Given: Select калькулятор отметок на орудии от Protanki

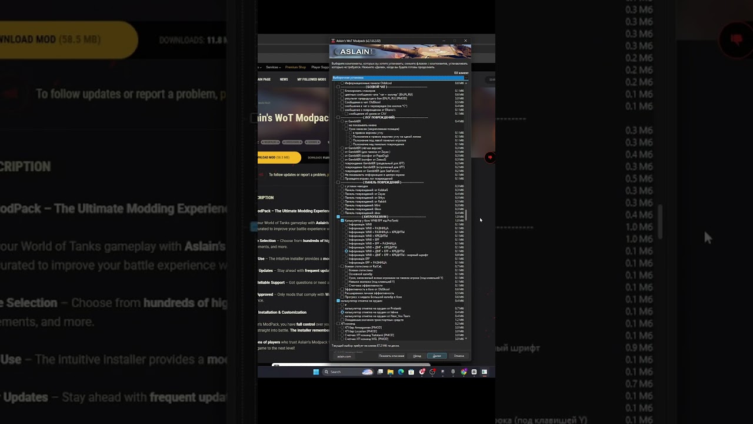Looking at the screenshot, I should tap(342, 308).
